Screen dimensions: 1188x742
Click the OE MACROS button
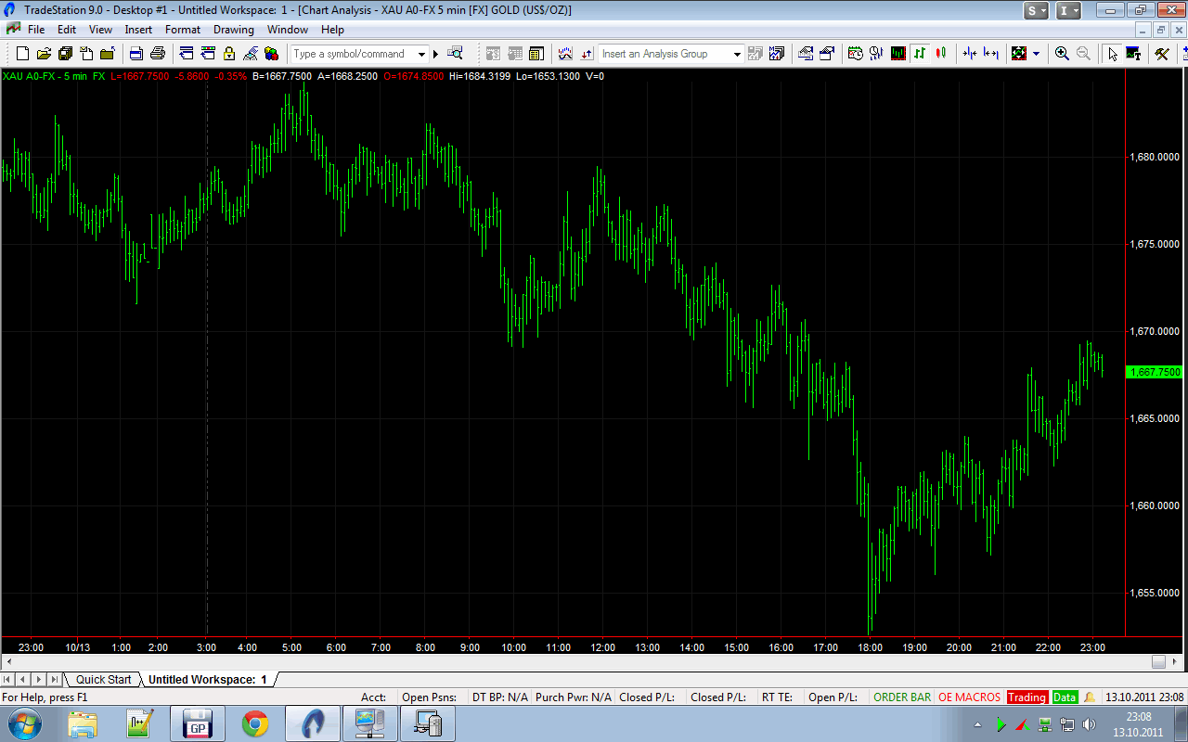(969, 697)
